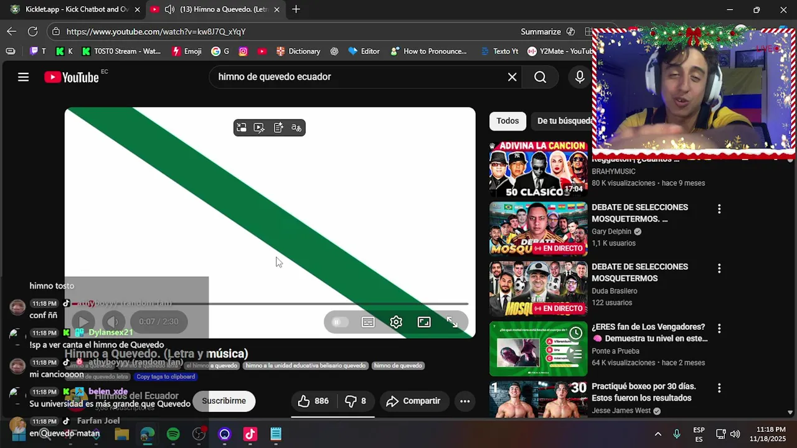This screenshot has width=797, height=448.
Task: Close the Himno a Quevedo browser tab
Action: click(x=276, y=9)
